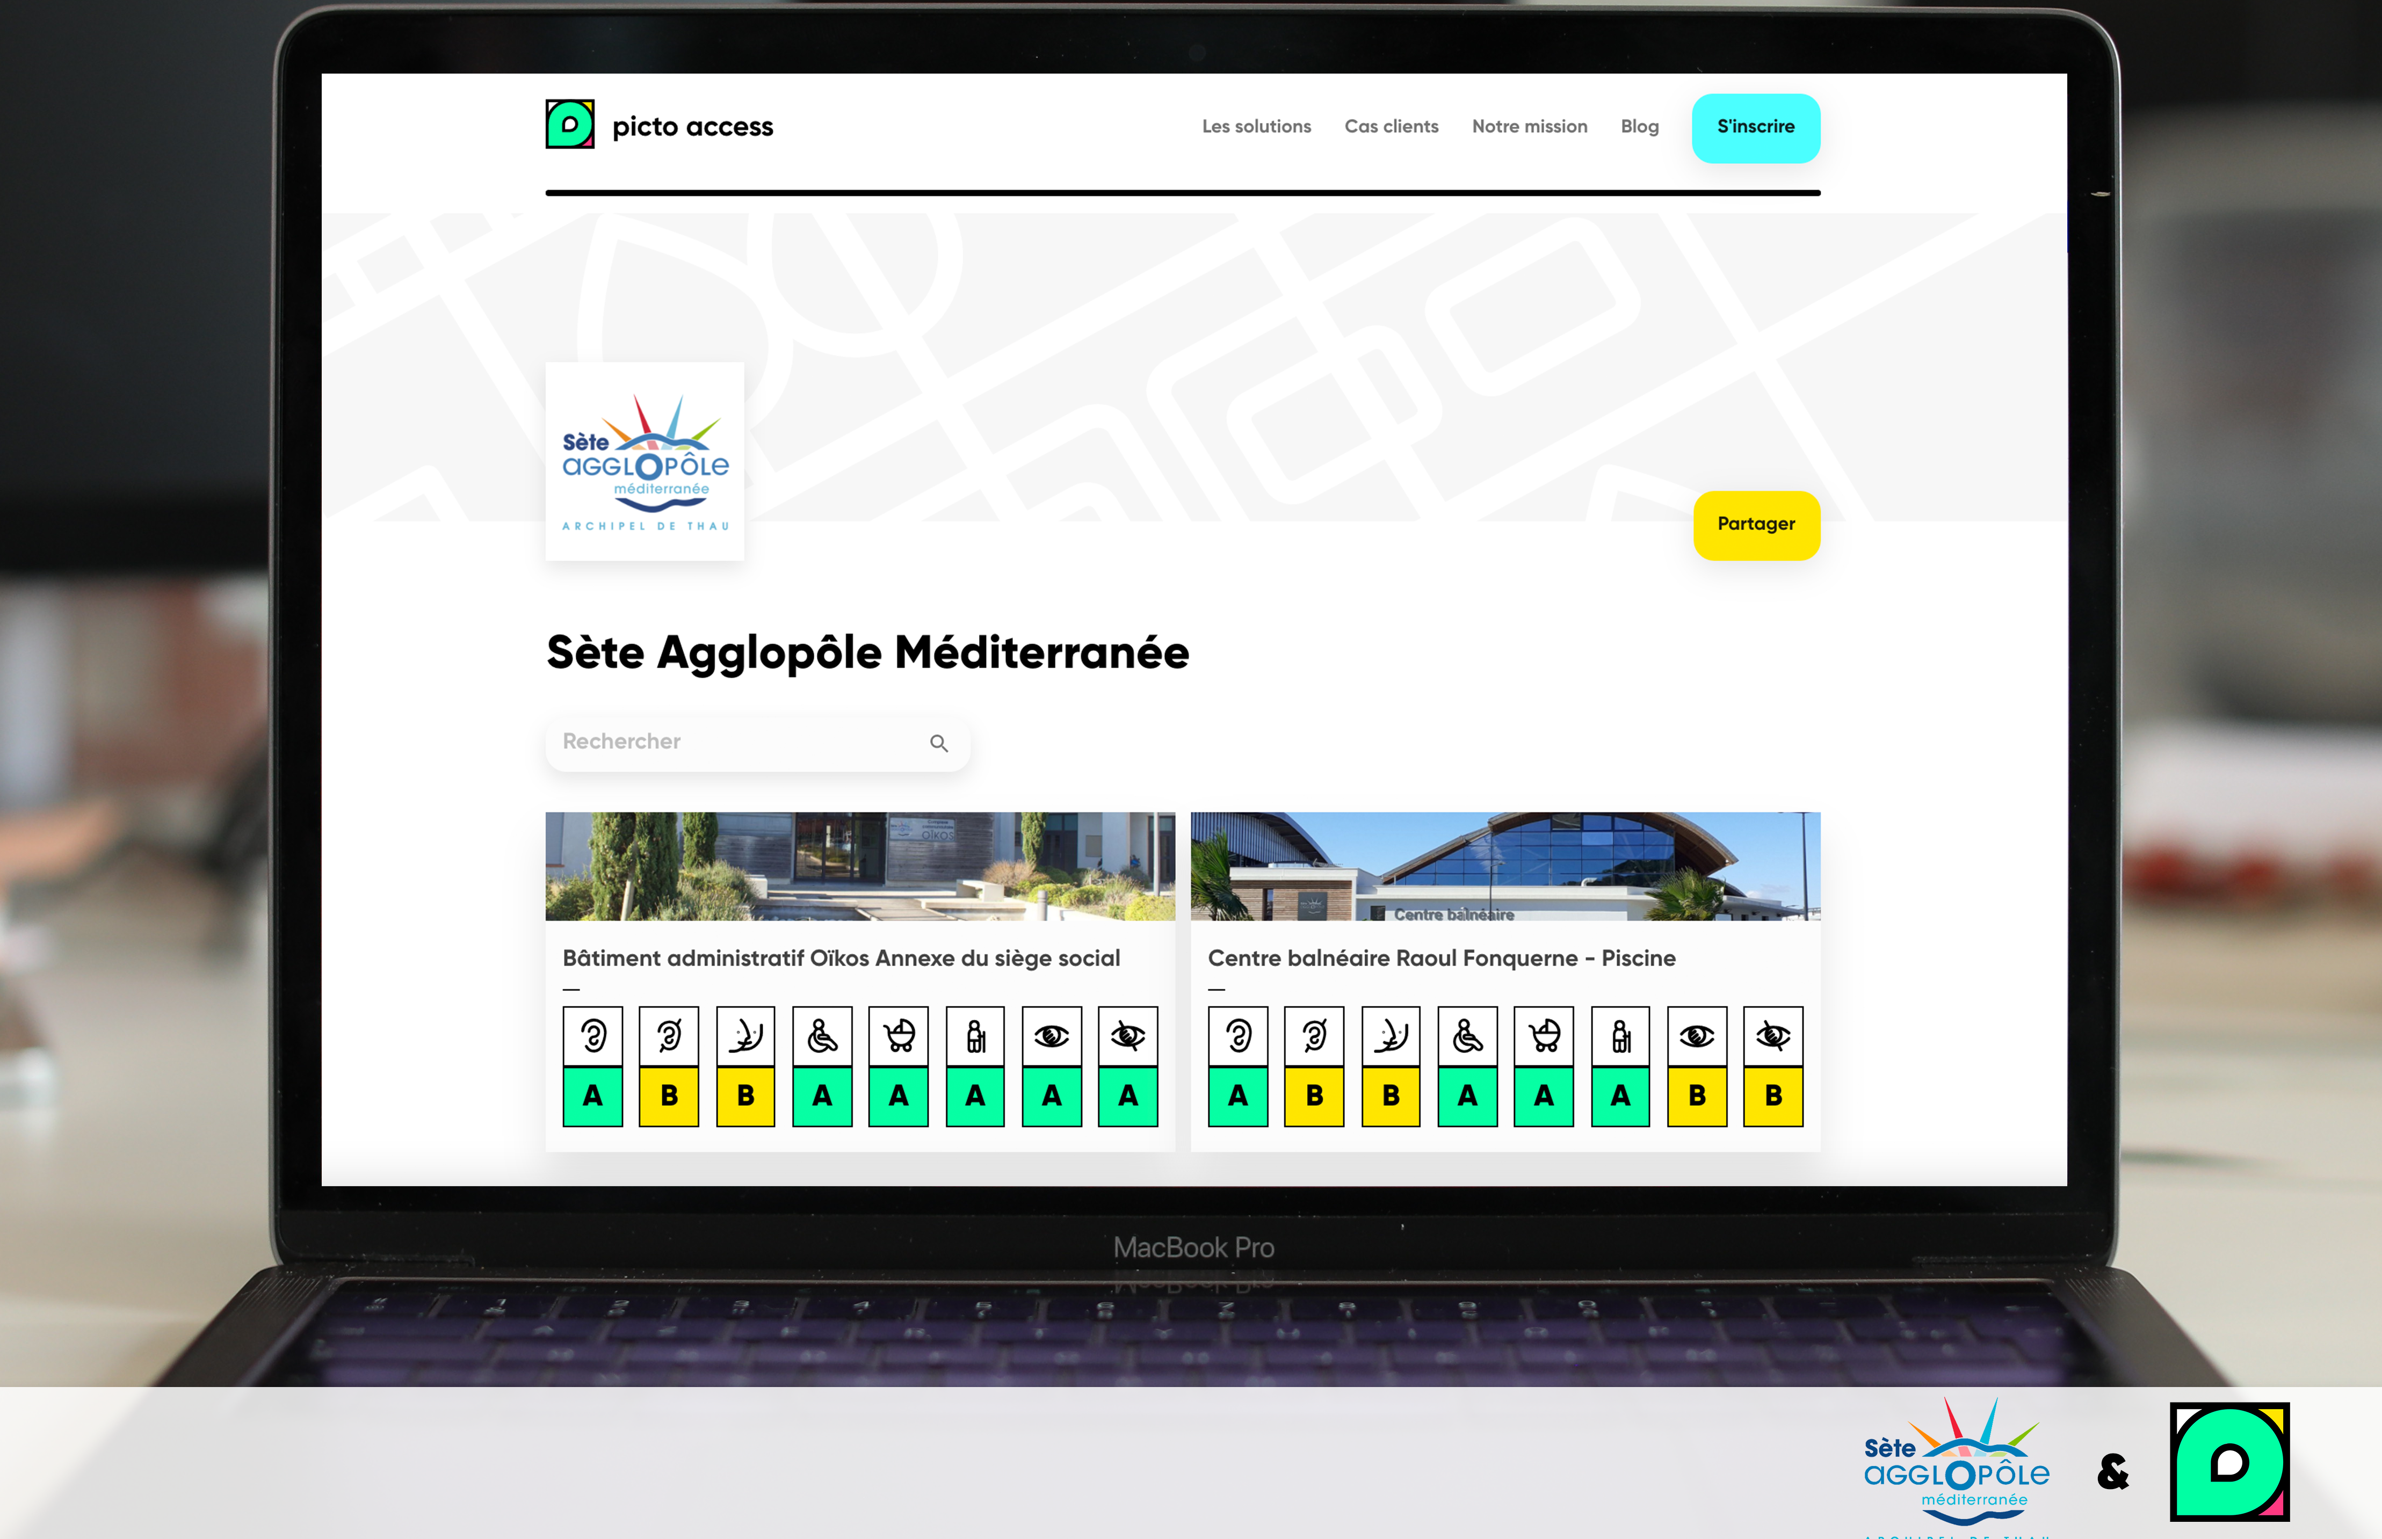Select the wheelchair pictogram on Oïkos card
Viewport: 2382px width, 1539px height.
pyautogui.click(x=822, y=1036)
